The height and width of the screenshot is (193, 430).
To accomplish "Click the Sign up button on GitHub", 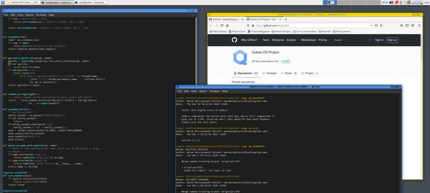I will click(392, 40).
